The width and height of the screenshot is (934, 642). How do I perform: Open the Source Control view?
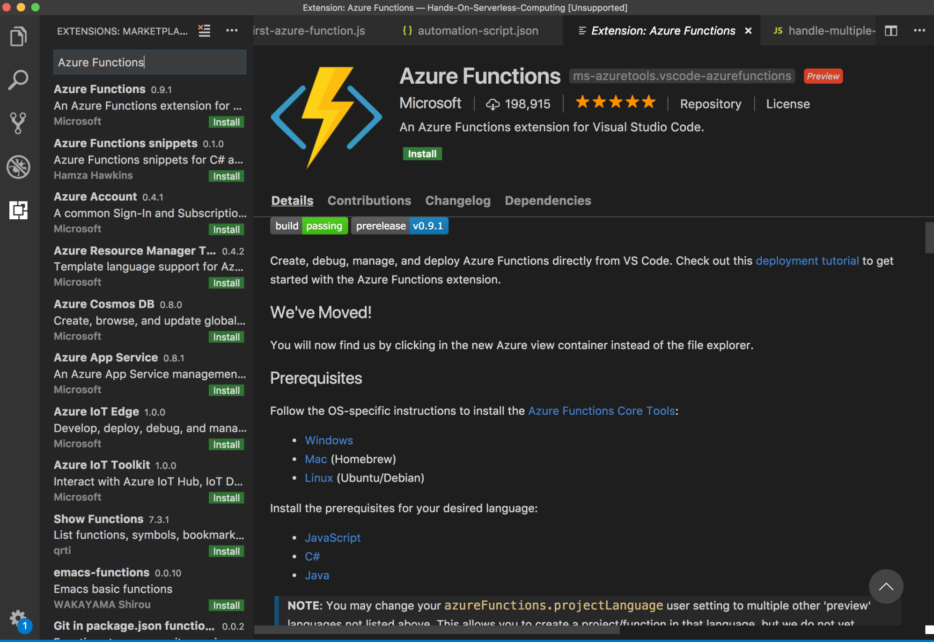19,123
